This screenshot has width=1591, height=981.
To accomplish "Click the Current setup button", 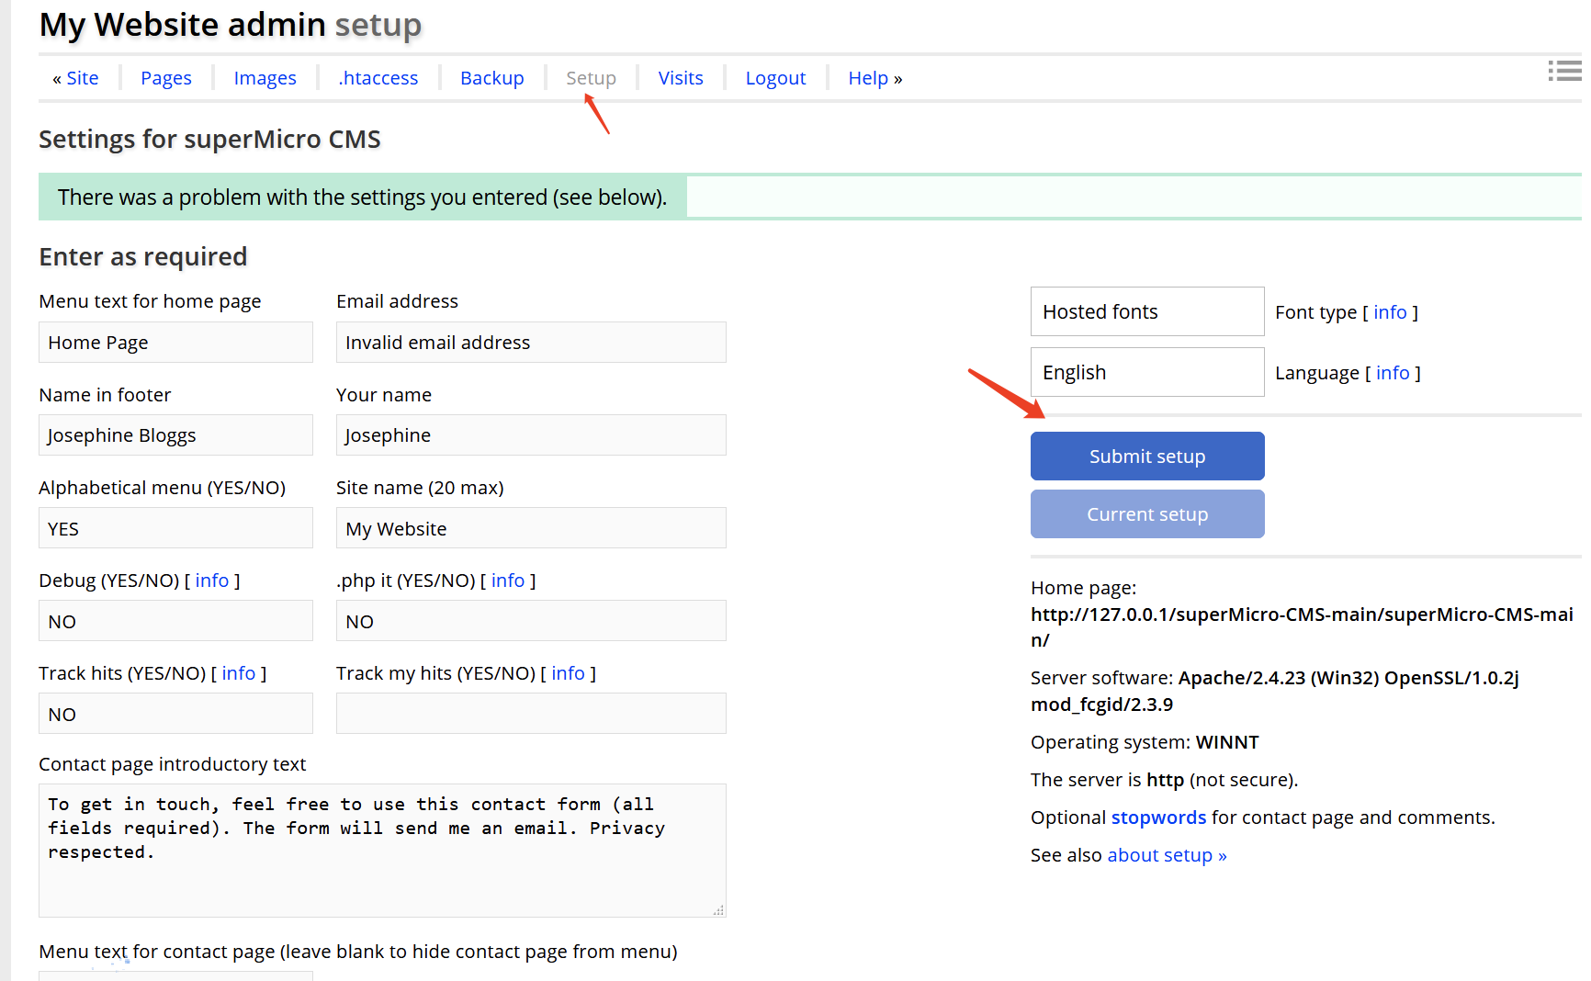I will pyautogui.click(x=1147, y=513).
